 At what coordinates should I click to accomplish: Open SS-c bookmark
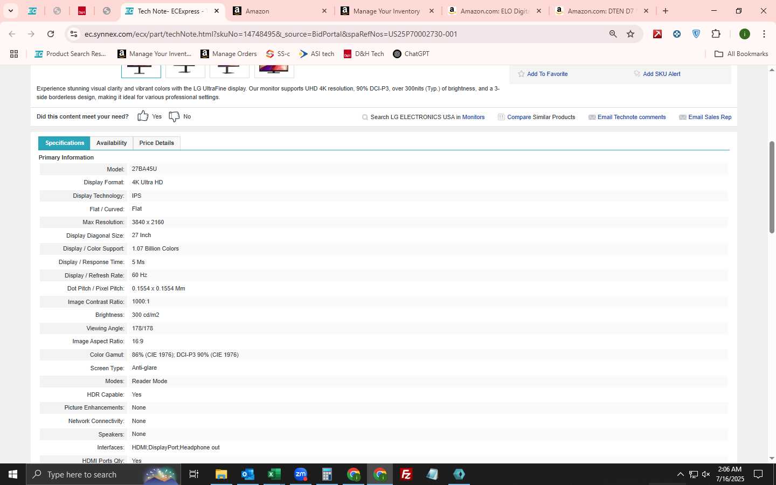[x=278, y=54]
